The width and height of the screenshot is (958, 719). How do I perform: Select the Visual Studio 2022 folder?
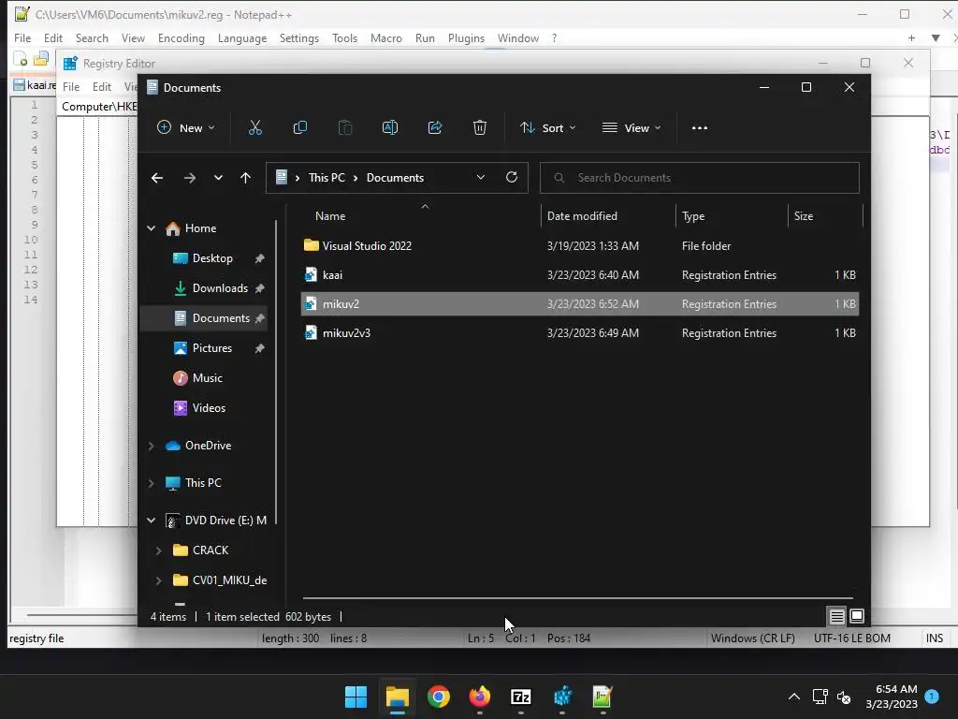click(580, 246)
